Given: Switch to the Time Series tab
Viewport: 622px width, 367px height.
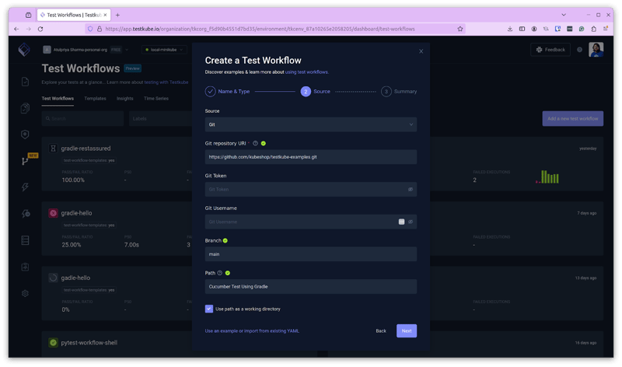Looking at the screenshot, I should pos(156,99).
